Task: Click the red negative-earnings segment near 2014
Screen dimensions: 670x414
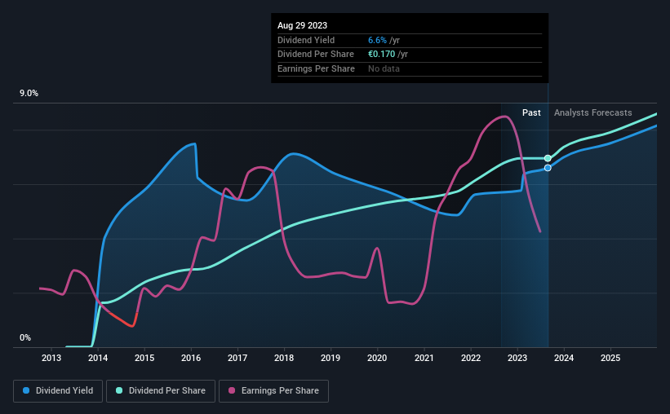Action: (123, 320)
